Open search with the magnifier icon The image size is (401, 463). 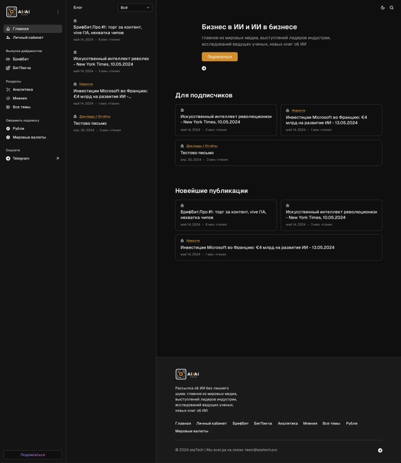391,7
